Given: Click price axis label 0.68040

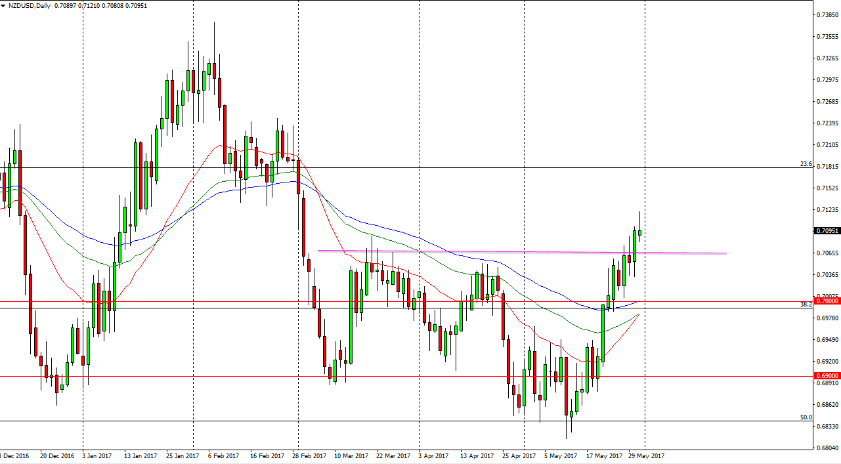Looking at the screenshot, I should tap(827, 448).
